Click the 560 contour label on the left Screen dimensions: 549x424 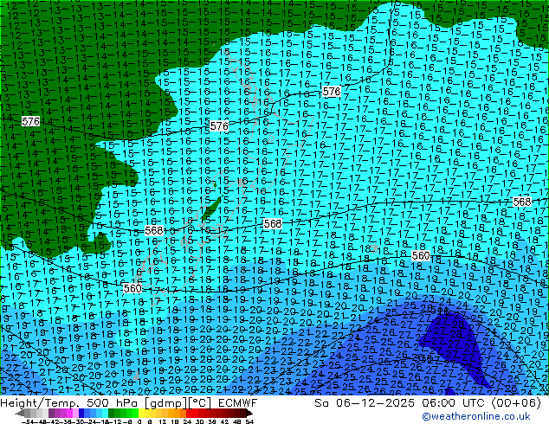tap(132, 288)
